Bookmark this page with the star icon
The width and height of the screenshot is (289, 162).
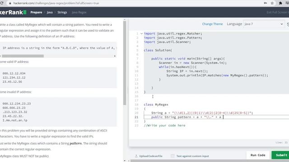[x=272, y=3]
